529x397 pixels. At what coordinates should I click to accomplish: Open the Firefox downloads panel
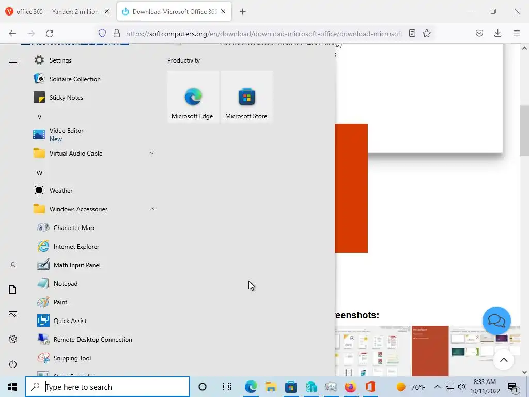(497, 33)
